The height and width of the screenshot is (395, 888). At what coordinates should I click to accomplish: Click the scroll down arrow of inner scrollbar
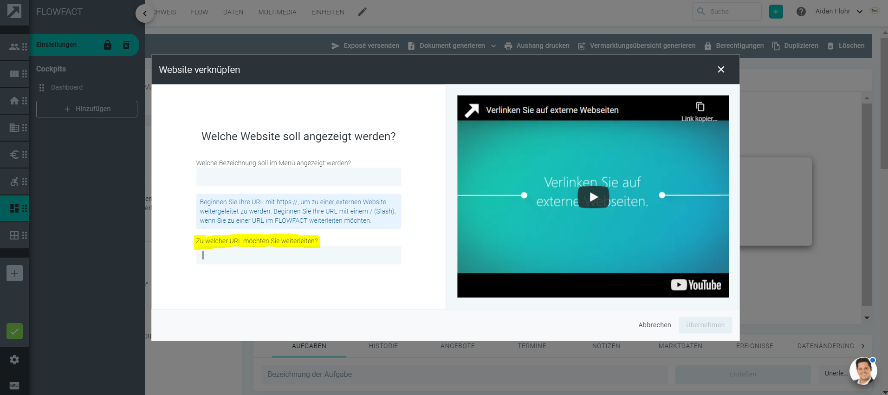coord(867,318)
